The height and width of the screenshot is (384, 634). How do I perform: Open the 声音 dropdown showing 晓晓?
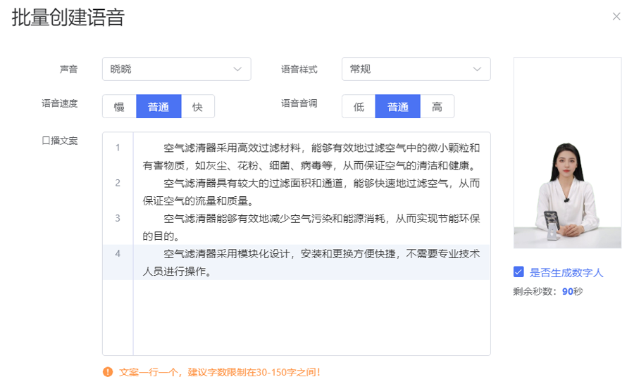point(176,69)
